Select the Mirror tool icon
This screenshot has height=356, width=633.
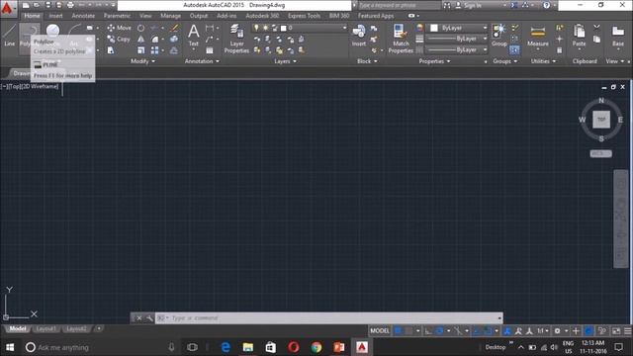click(140, 40)
